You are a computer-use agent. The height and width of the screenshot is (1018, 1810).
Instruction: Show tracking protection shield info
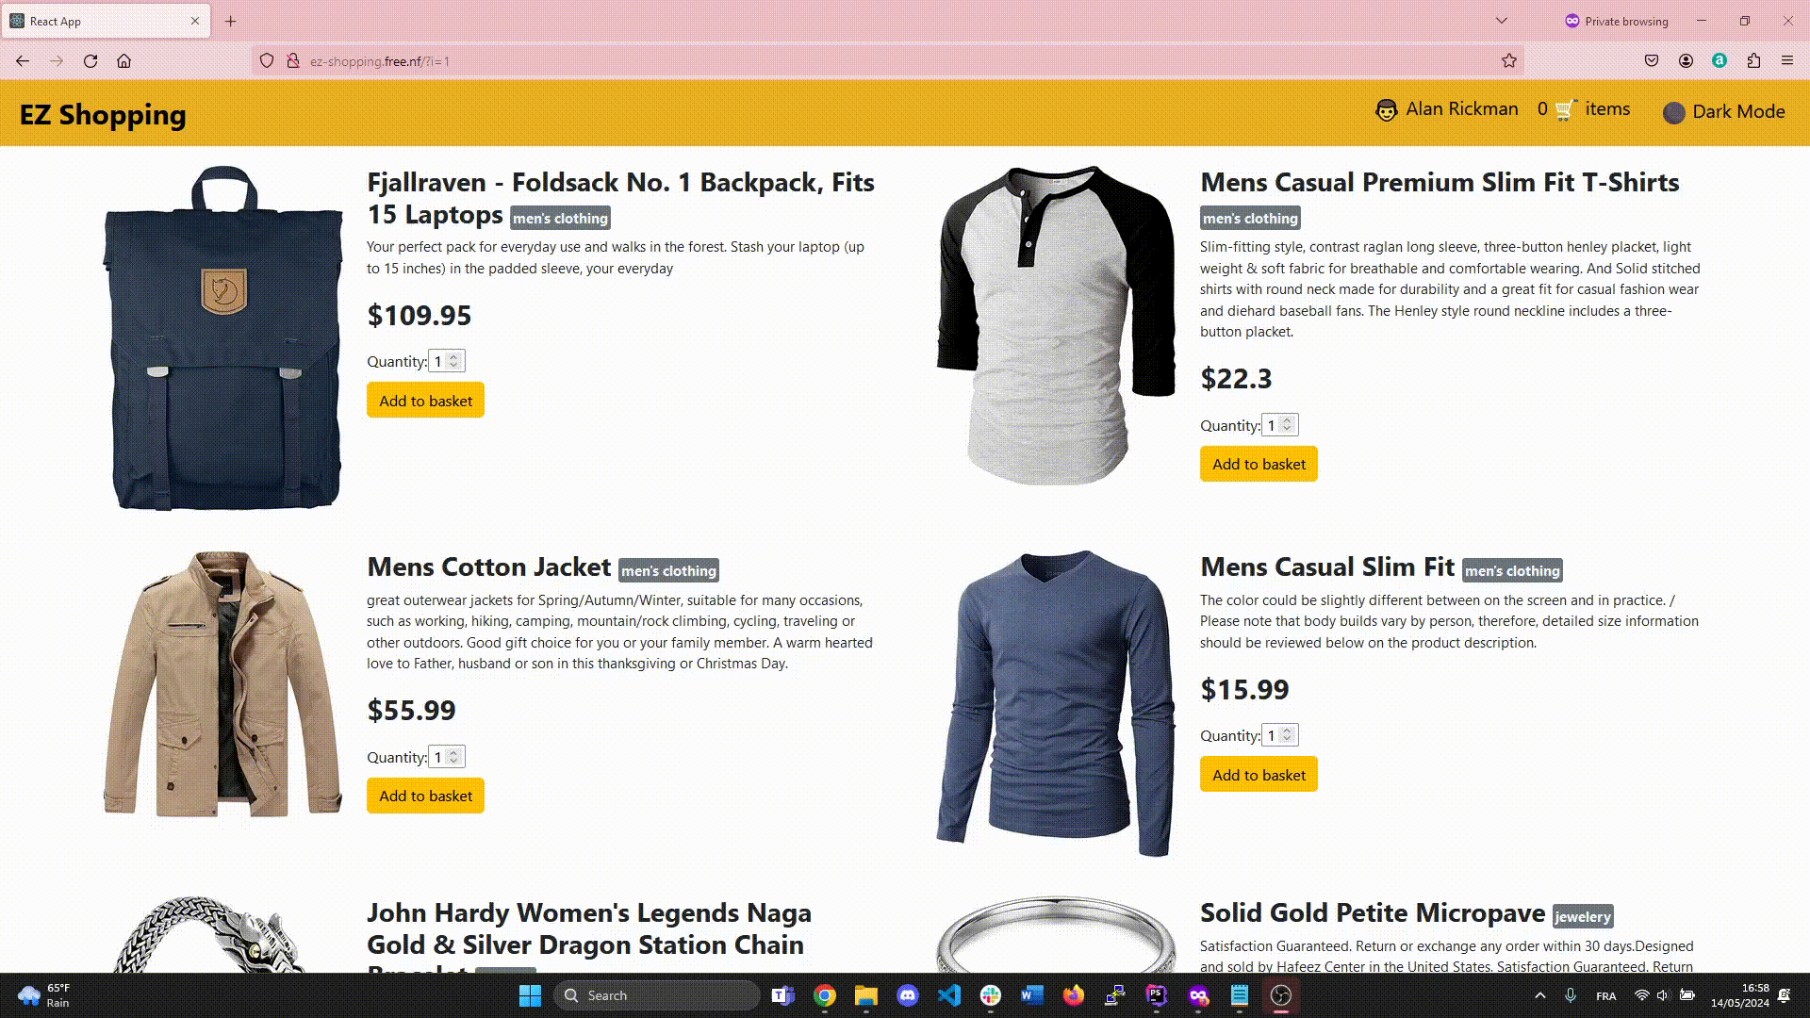click(267, 61)
